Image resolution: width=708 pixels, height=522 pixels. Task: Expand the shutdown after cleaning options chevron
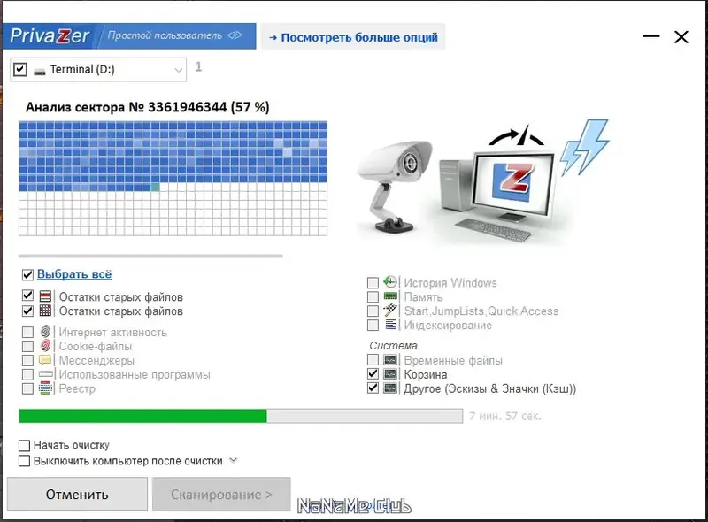coord(234,461)
